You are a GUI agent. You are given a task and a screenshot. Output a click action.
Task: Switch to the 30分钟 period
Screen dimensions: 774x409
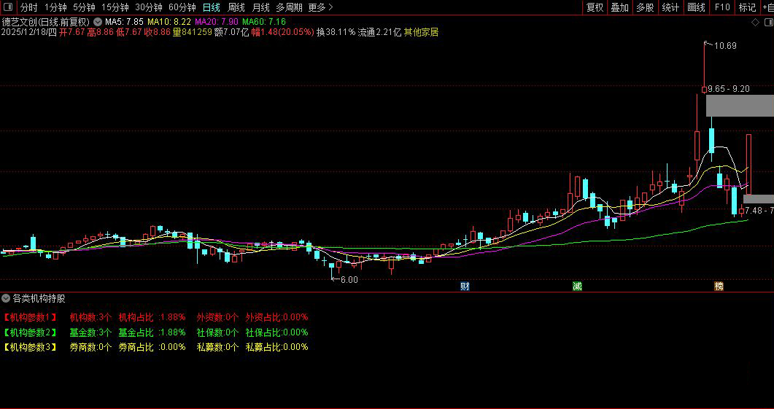coord(149,7)
